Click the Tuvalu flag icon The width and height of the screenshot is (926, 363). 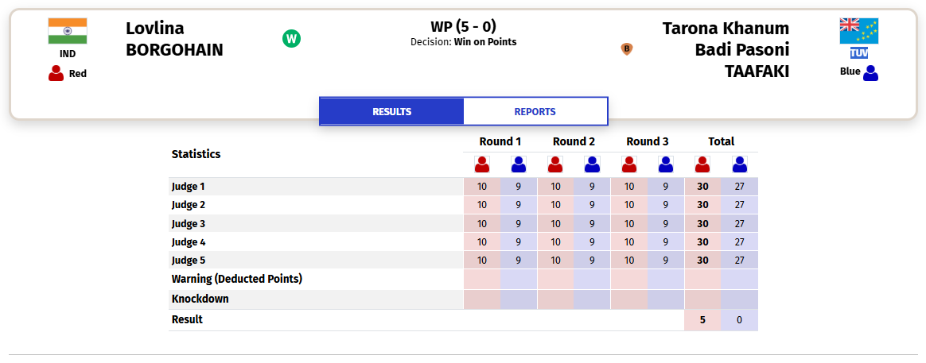point(858,31)
